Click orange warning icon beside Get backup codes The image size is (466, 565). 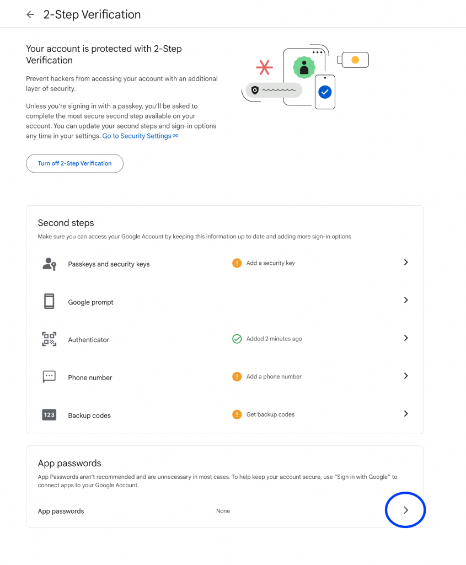237,414
